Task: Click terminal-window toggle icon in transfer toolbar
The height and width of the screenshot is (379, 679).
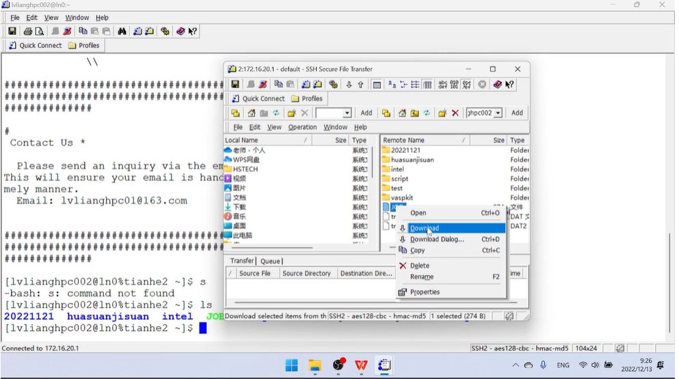Action: point(377,85)
